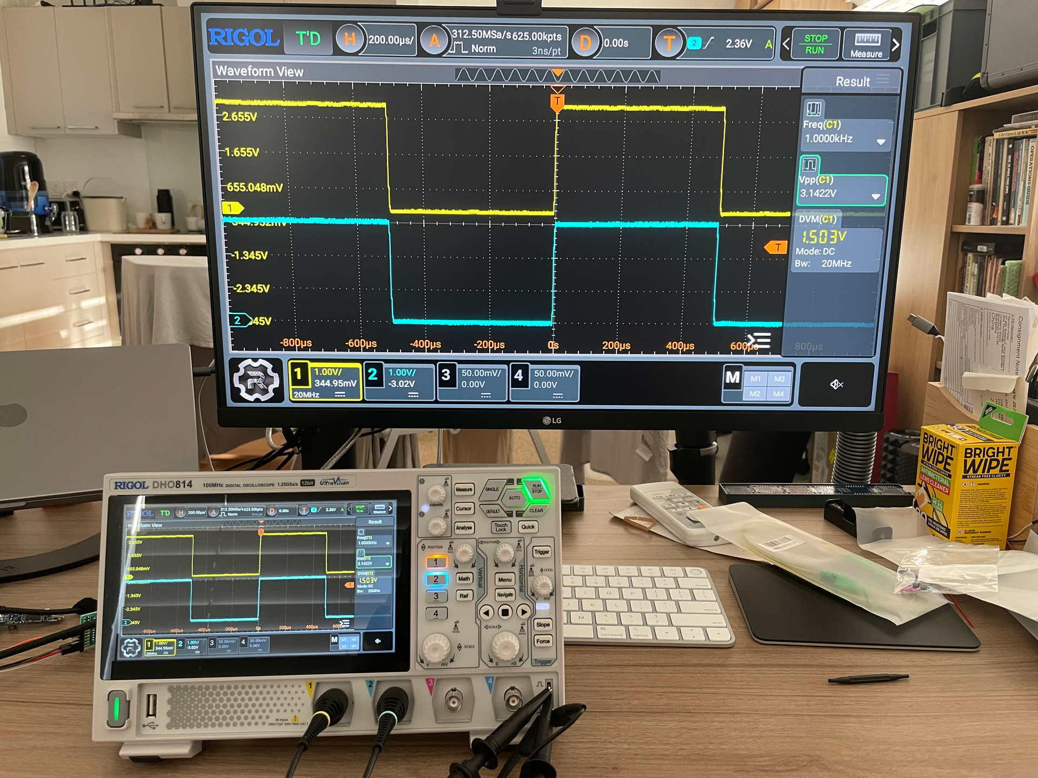This screenshot has width=1038, height=778.
Task: Expand the Vpp(C1) measurement dropdown arrow
Action: 876,197
